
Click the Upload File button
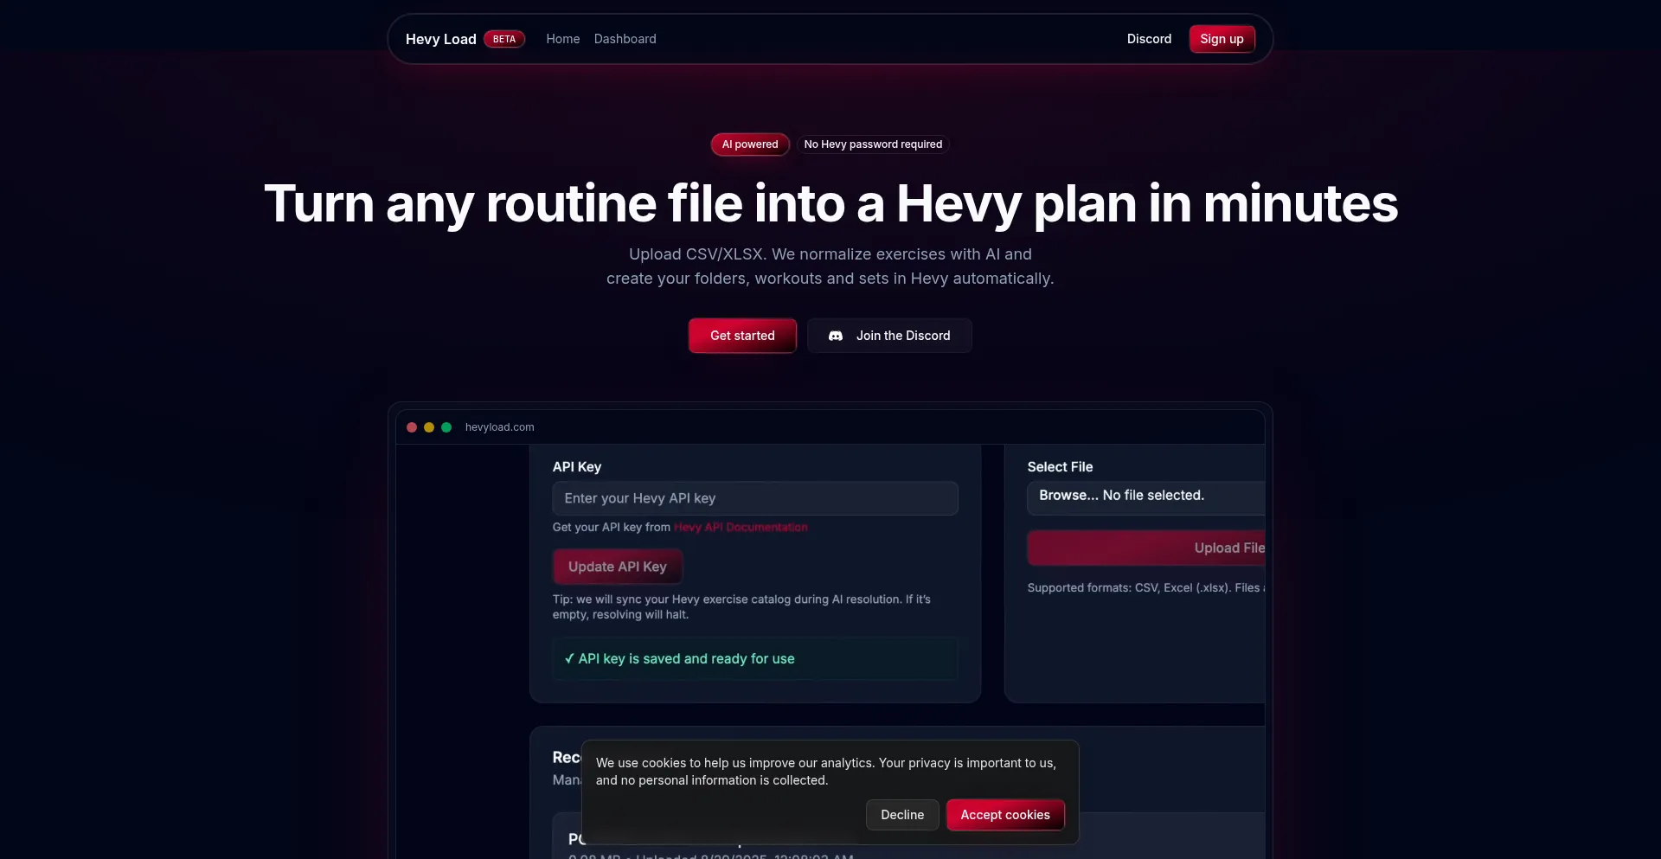point(1145,548)
